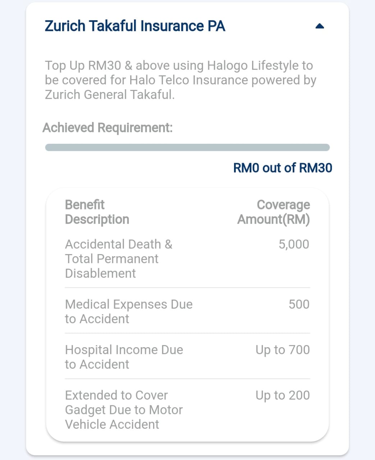Click the Up to 700 coverage value

(x=283, y=350)
